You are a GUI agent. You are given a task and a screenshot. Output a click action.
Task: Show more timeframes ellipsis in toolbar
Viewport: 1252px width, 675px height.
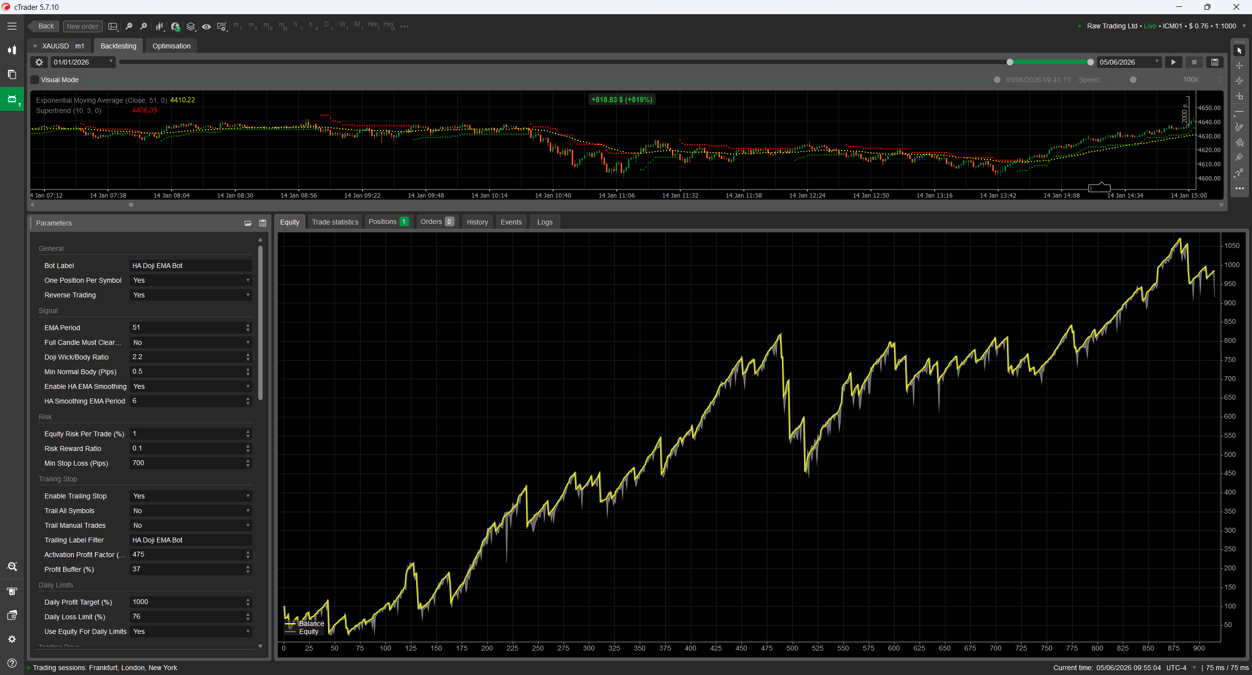[x=404, y=26]
